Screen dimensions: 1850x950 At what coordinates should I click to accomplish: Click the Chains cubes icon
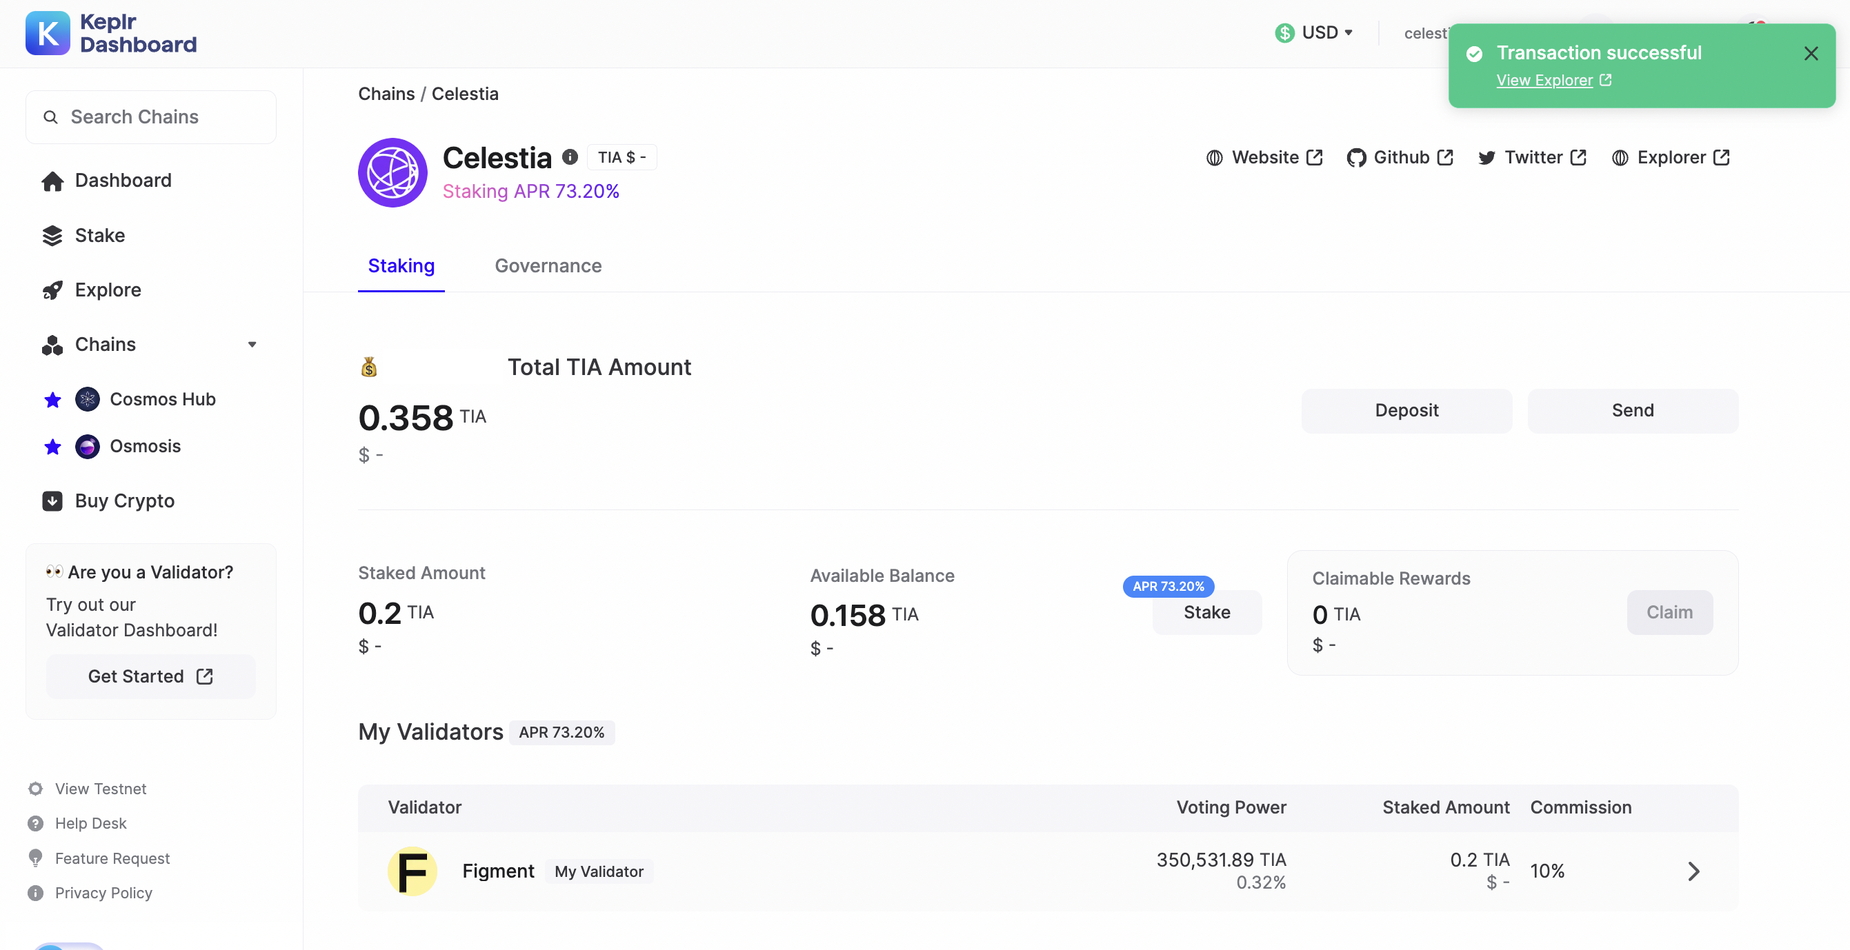click(x=52, y=345)
